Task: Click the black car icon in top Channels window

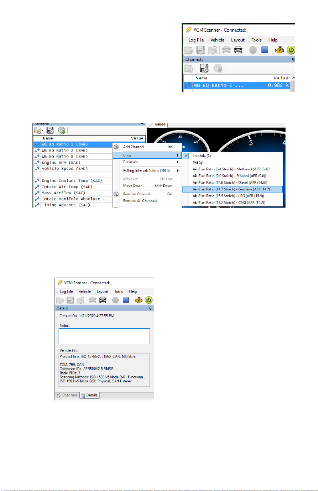Action: tap(238, 50)
